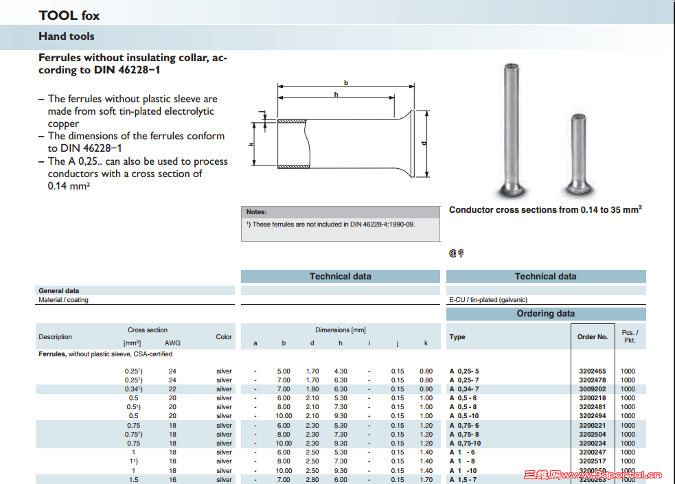
Task: Click type 'A 0,25- 5'
Action: [x=464, y=371]
